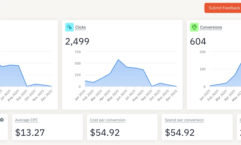This screenshot has height=145, width=241.
Task: Click the 200 y-axis label in Conversions chart
Action: coord(202,52)
